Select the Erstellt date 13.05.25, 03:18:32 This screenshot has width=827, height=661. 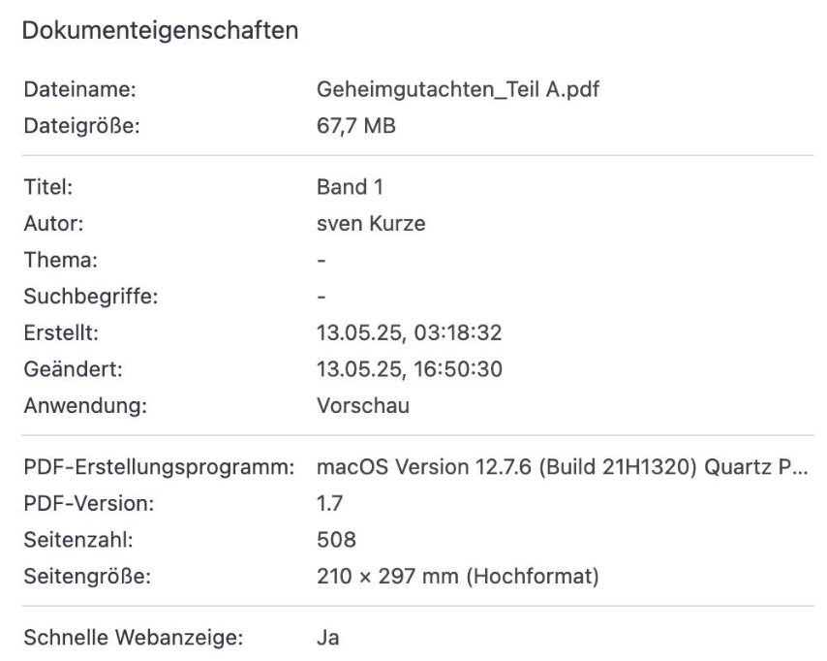[410, 332]
